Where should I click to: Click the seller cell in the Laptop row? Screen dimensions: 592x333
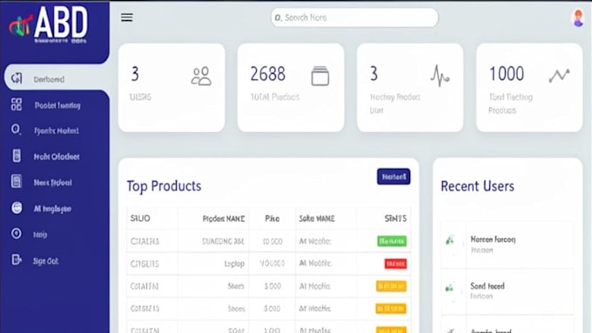315,263
